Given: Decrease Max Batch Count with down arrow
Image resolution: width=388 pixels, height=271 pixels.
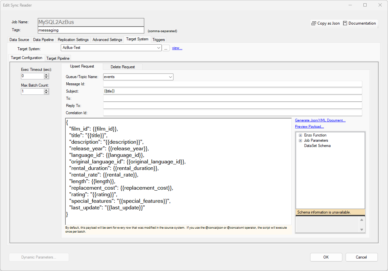Looking at the screenshot, I should [46, 93].
